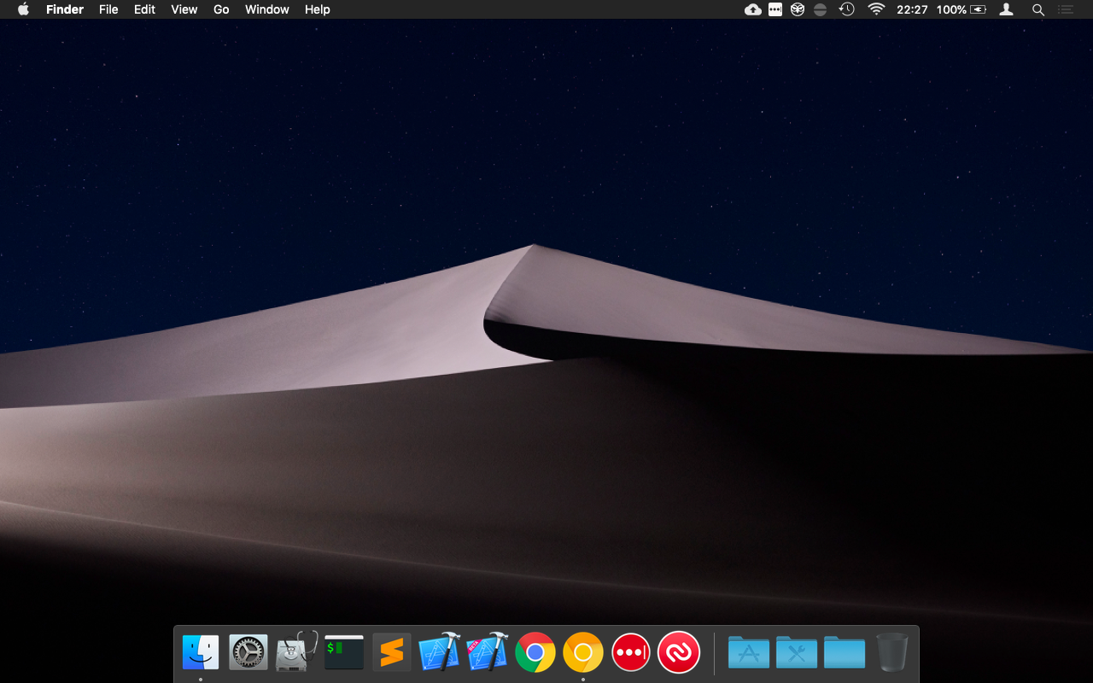Open Xcode Beta in the Dock

(488, 653)
